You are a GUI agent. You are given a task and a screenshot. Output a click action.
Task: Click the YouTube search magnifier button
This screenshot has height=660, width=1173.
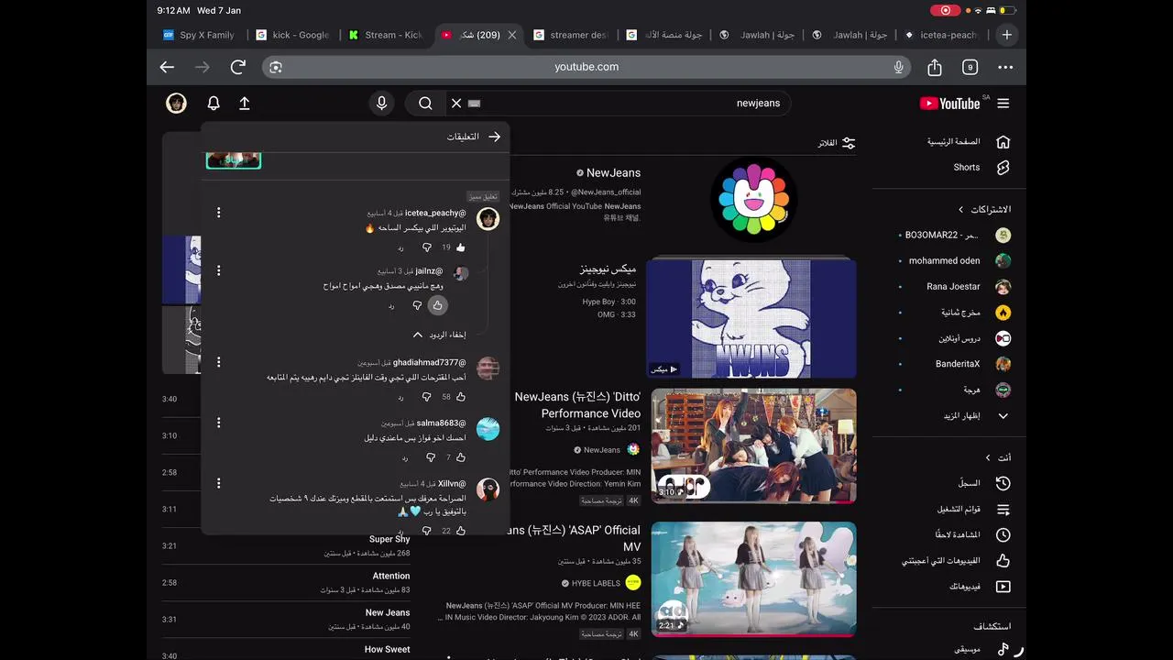[x=425, y=104]
